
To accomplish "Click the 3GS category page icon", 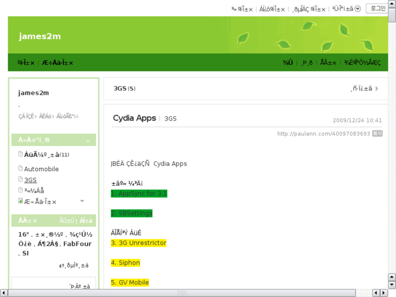I will pos(21,179).
